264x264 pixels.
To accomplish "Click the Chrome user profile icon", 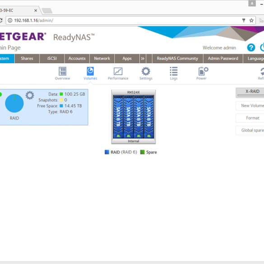I will click(252, 3).
